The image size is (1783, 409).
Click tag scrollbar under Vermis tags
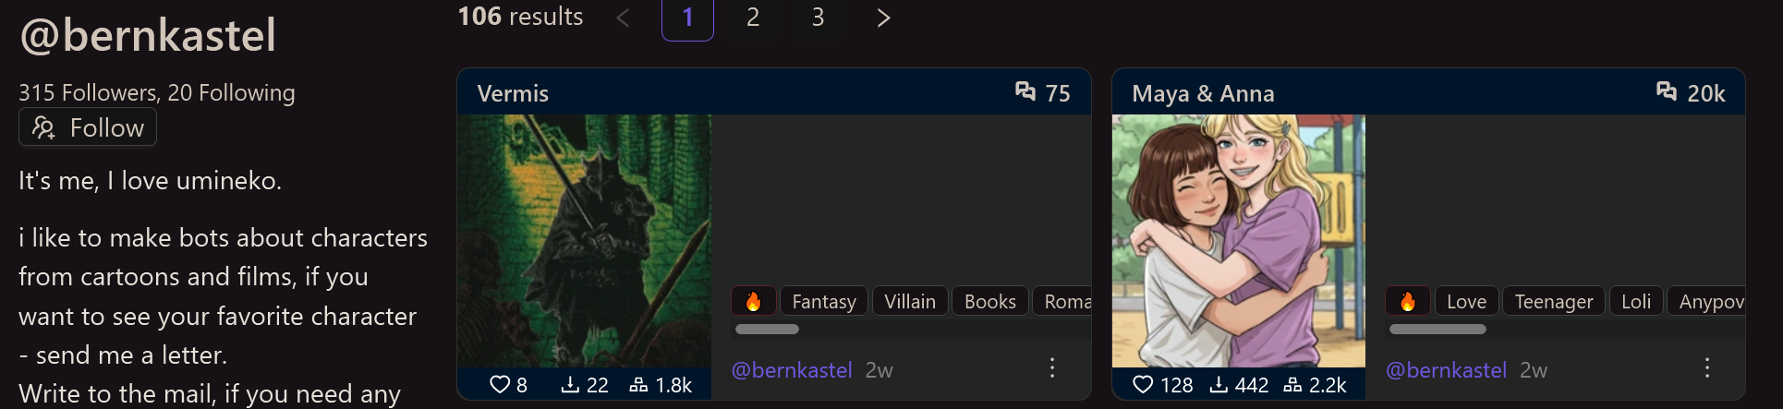(x=767, y=329)
